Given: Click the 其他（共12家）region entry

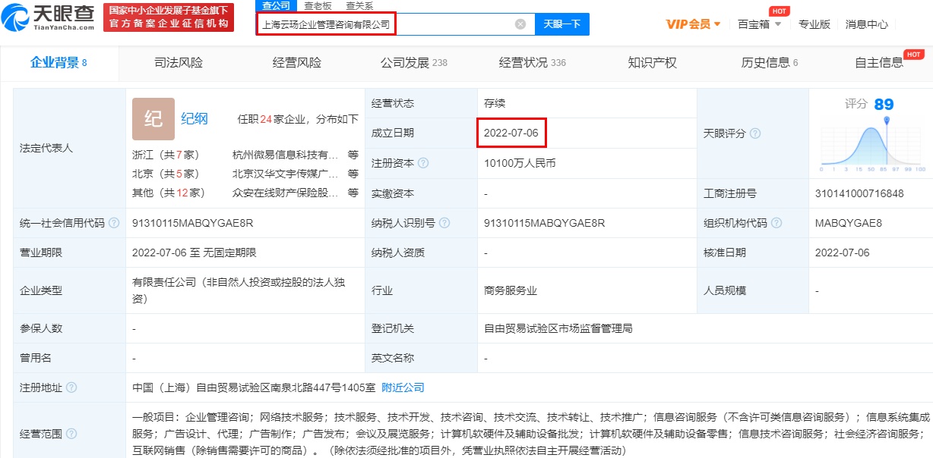Looking at the screenshot, I should [169, 193].
